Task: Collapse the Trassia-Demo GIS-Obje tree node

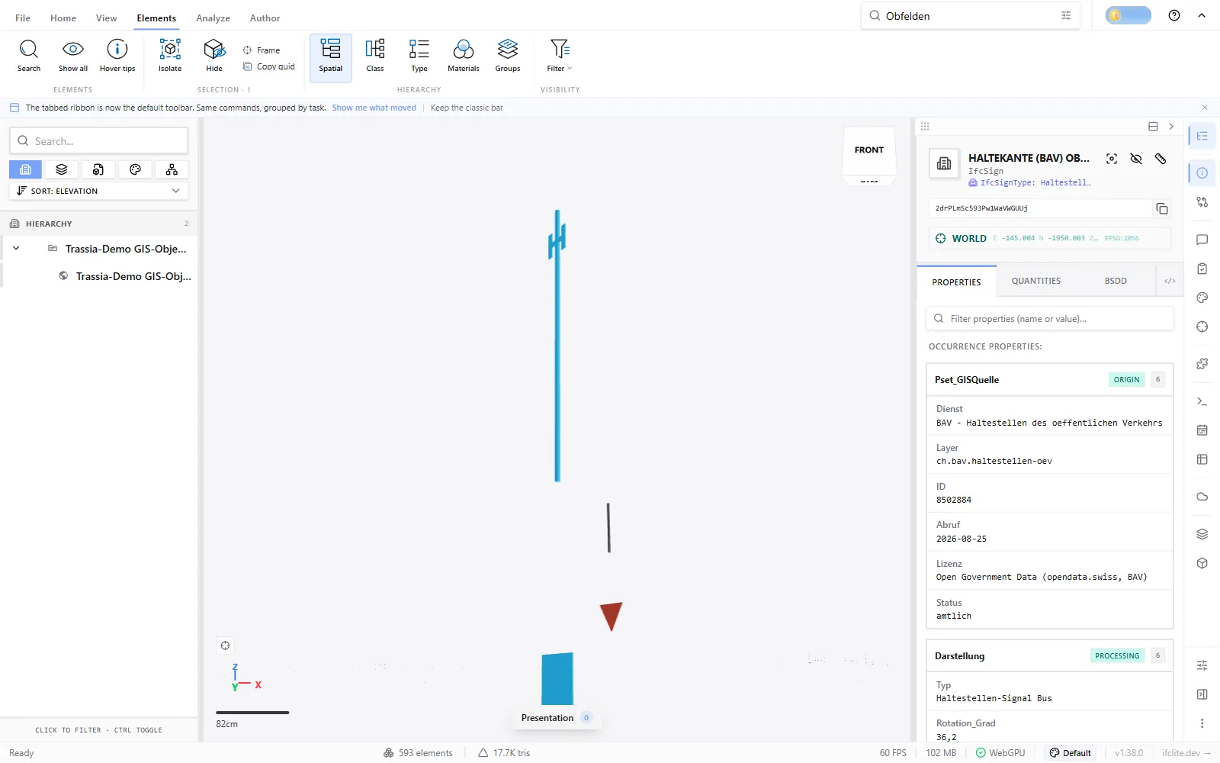Action: pyautogui.click(x=16, y=248)
